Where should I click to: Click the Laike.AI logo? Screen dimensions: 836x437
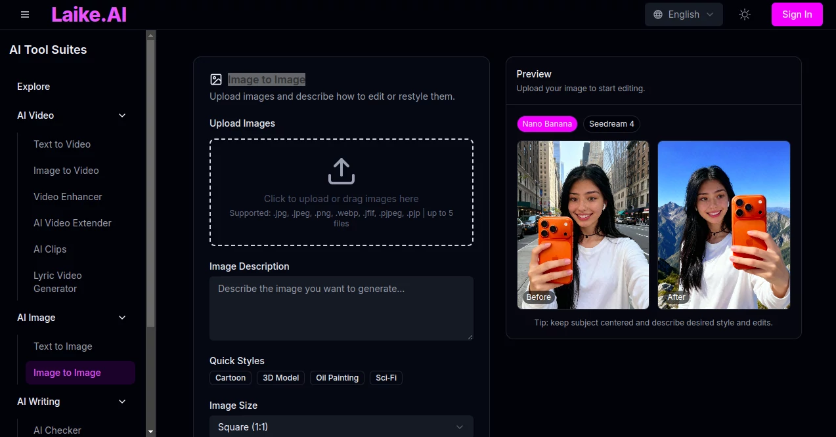coord(89,14)
